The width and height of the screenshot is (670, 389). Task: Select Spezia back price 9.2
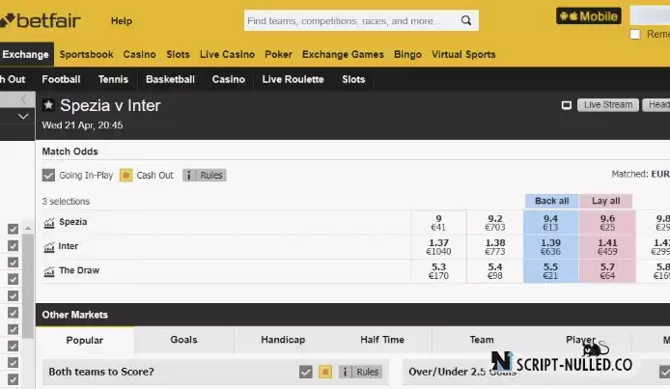(495, 222)
